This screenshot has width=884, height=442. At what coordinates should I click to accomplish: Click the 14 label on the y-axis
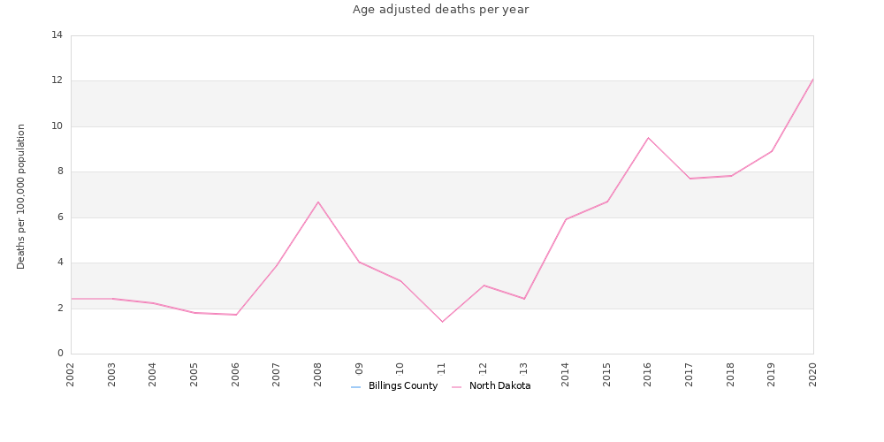[x=57, y=35]
